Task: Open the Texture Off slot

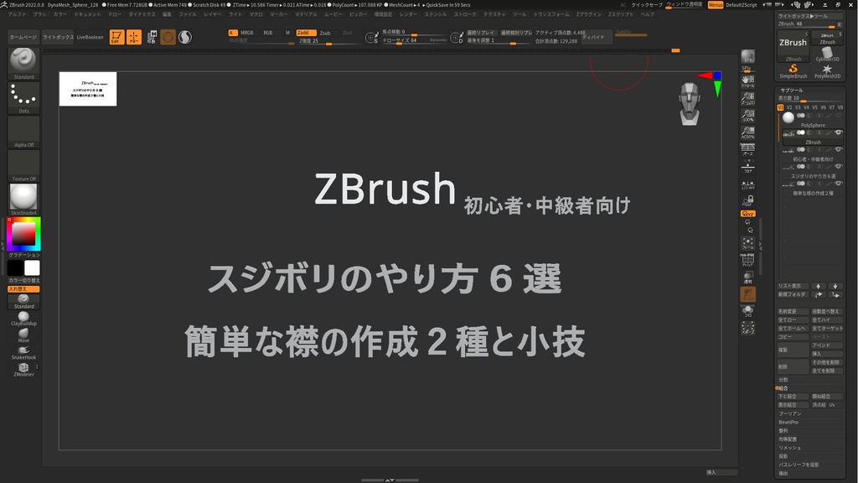Action: pos(23,166)
